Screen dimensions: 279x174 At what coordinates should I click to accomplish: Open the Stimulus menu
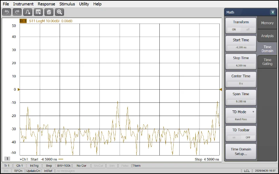point(67,4)
